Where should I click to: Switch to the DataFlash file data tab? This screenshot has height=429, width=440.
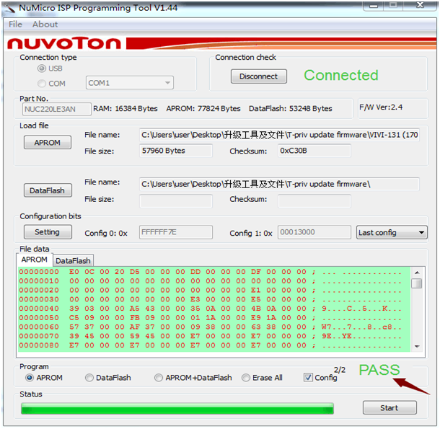tap(73, 261)
